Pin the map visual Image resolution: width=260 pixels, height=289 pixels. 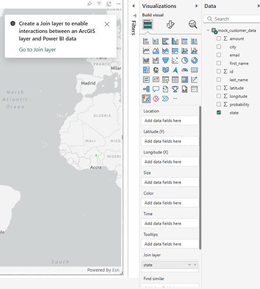coord(90,4)
